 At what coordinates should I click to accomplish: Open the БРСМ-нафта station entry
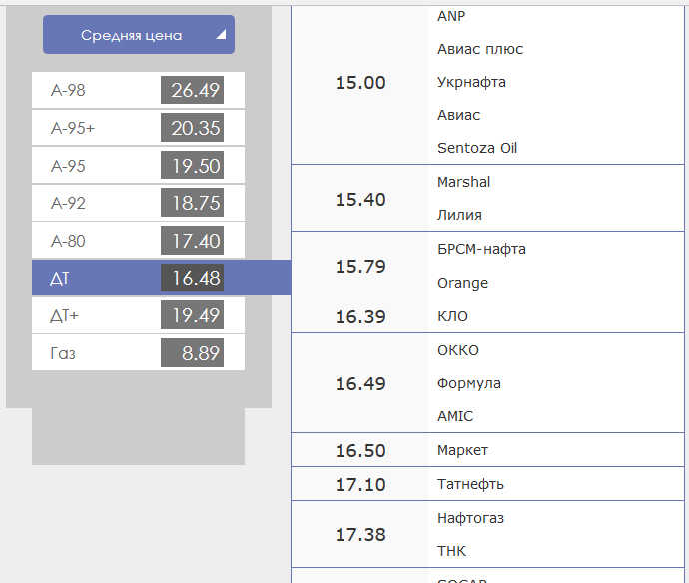pos(481,249)
